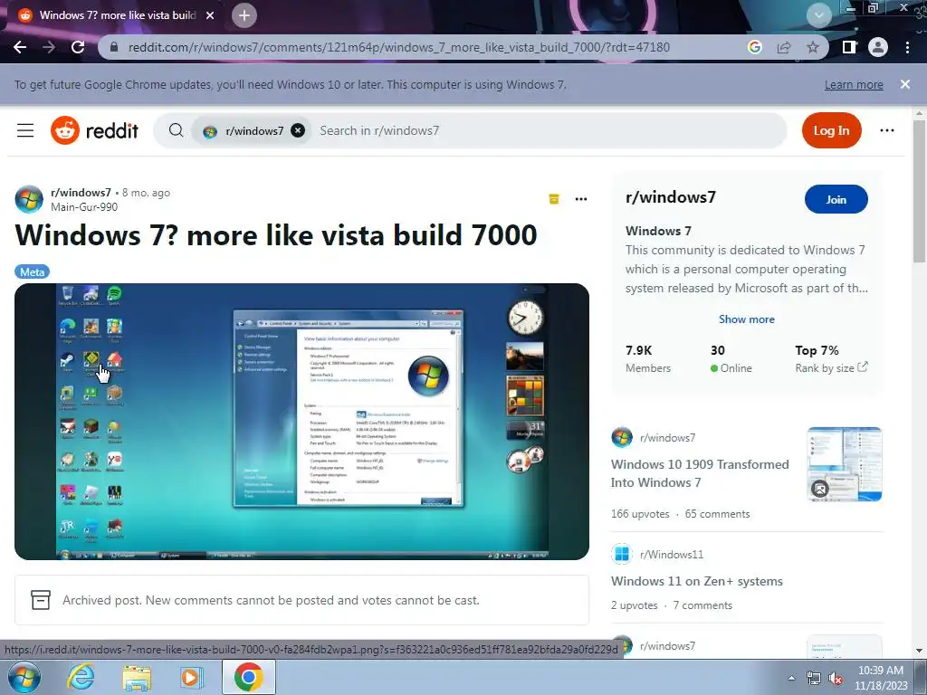Open the post overflow options menu
The width and height of the screenshot is (927, 695).
[x=581, y=199]
